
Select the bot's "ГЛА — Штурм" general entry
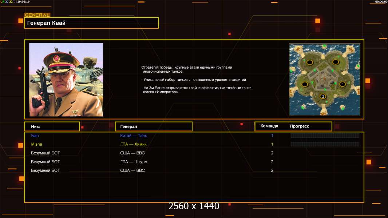tap(134, 162)
